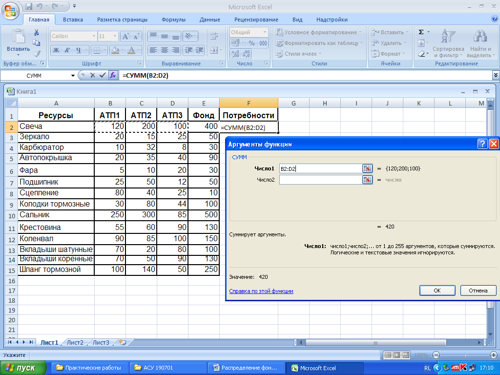Open the Данные ribbon tab
This screenshot has width=500, height=375.
coord(210,20)
